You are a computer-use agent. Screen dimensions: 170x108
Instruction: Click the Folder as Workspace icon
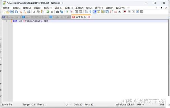pyautogui.click(x=115, y=12)
